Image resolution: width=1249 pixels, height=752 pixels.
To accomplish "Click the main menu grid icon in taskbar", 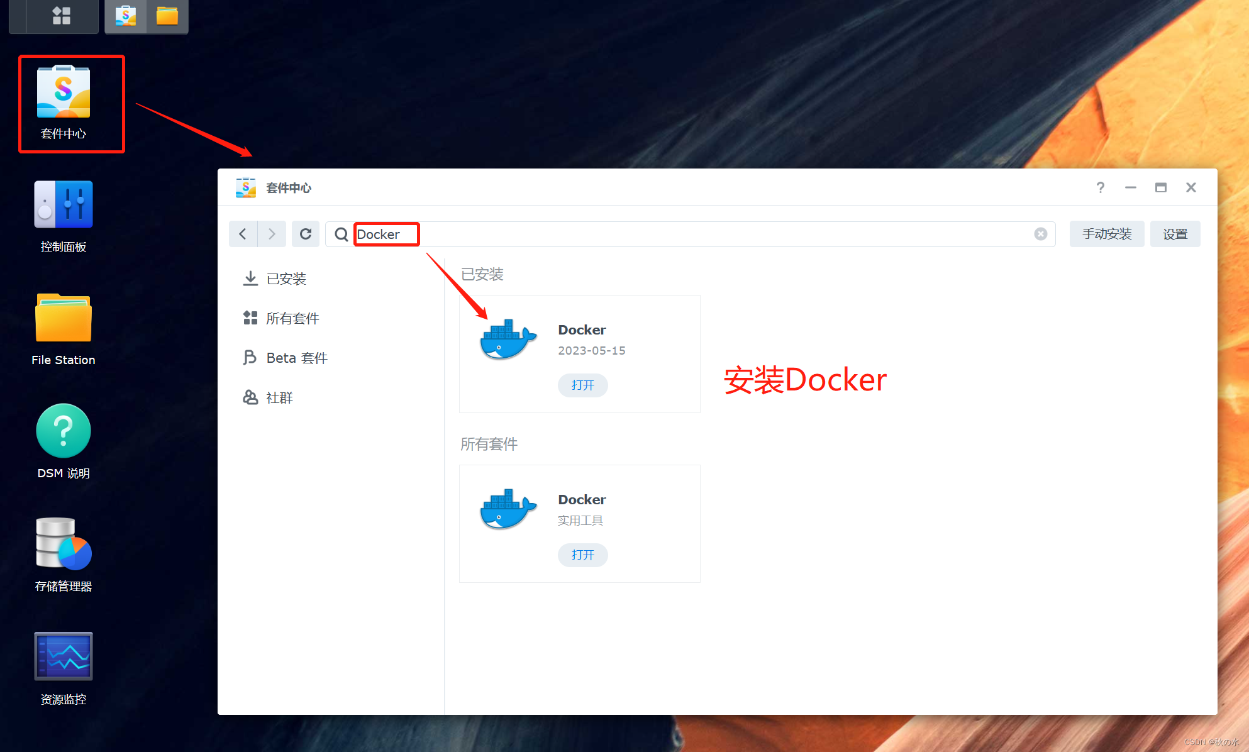I will 61,15.
